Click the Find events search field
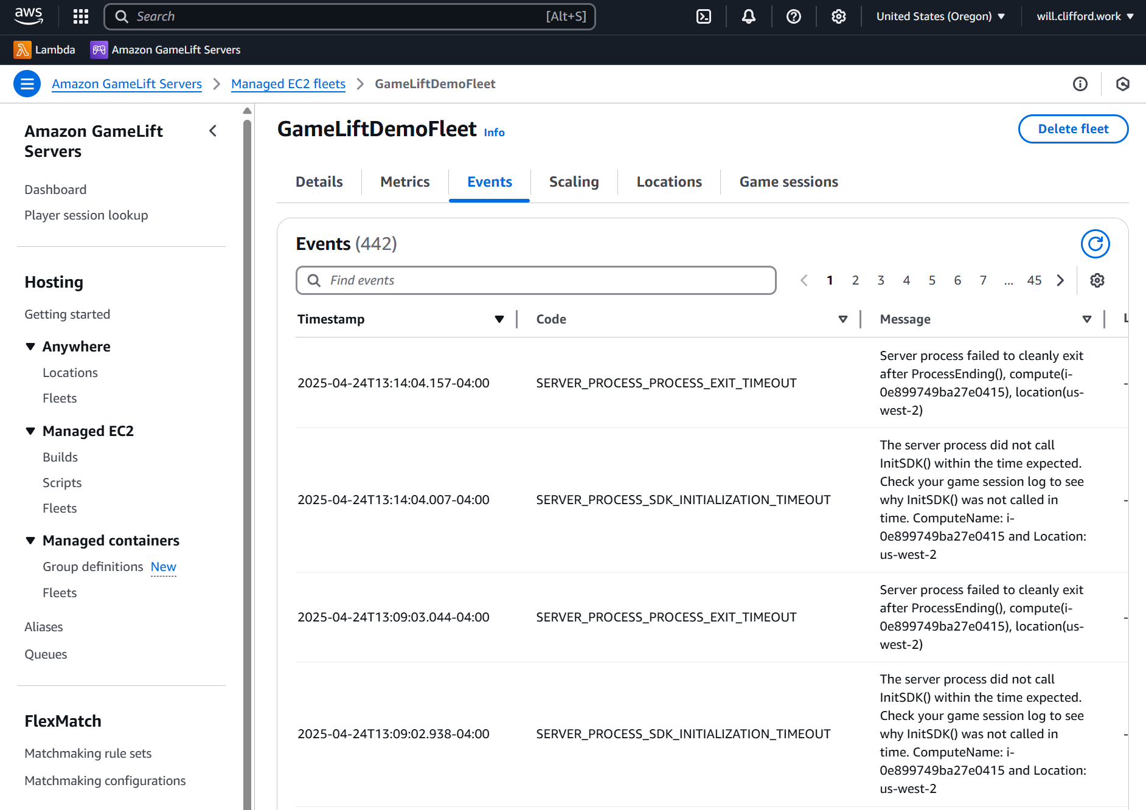Viewport: 1146px width, 810px height. point(535,280)
